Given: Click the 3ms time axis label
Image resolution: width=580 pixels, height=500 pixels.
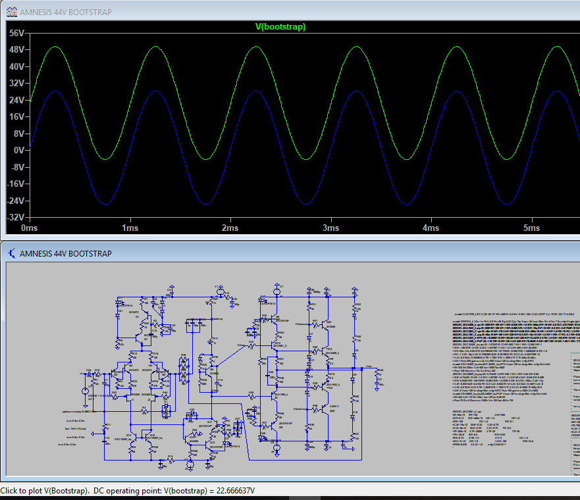Looking at the screenshot, I should coord(330,228).
